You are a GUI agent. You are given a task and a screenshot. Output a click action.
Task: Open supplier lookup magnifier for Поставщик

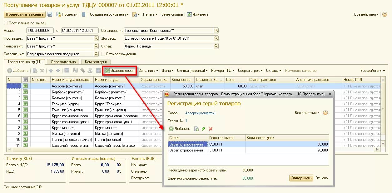(x=96, y=38)
